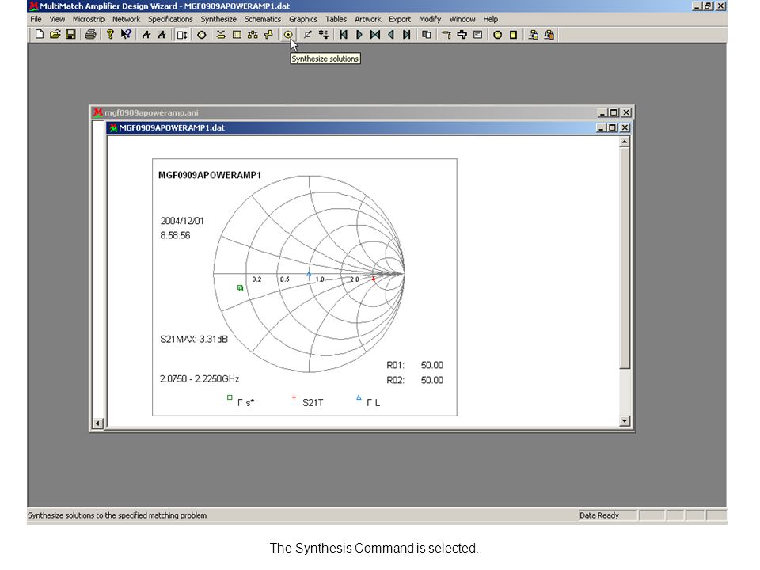Click the lined text box toolbar icon
This screenshot has width=760, height=570.
pos(478,35)
